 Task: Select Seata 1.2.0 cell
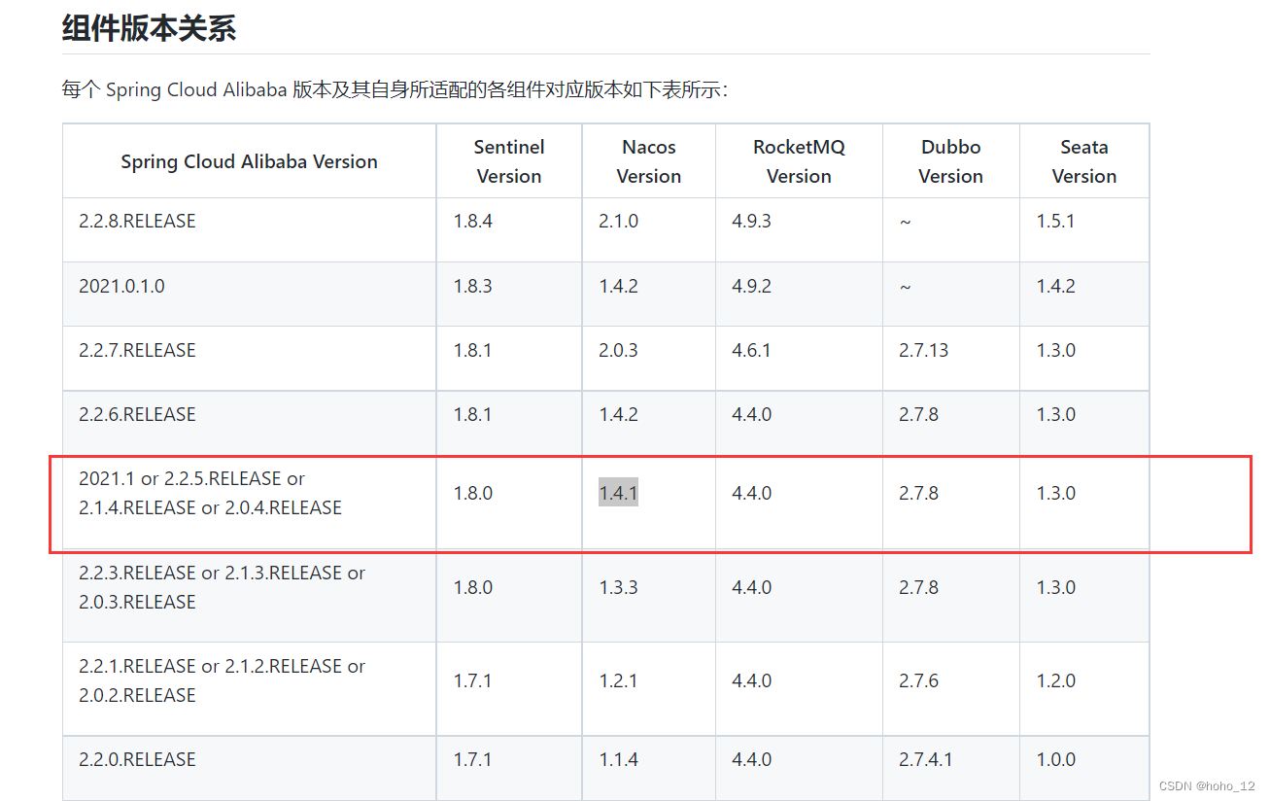1084,688
